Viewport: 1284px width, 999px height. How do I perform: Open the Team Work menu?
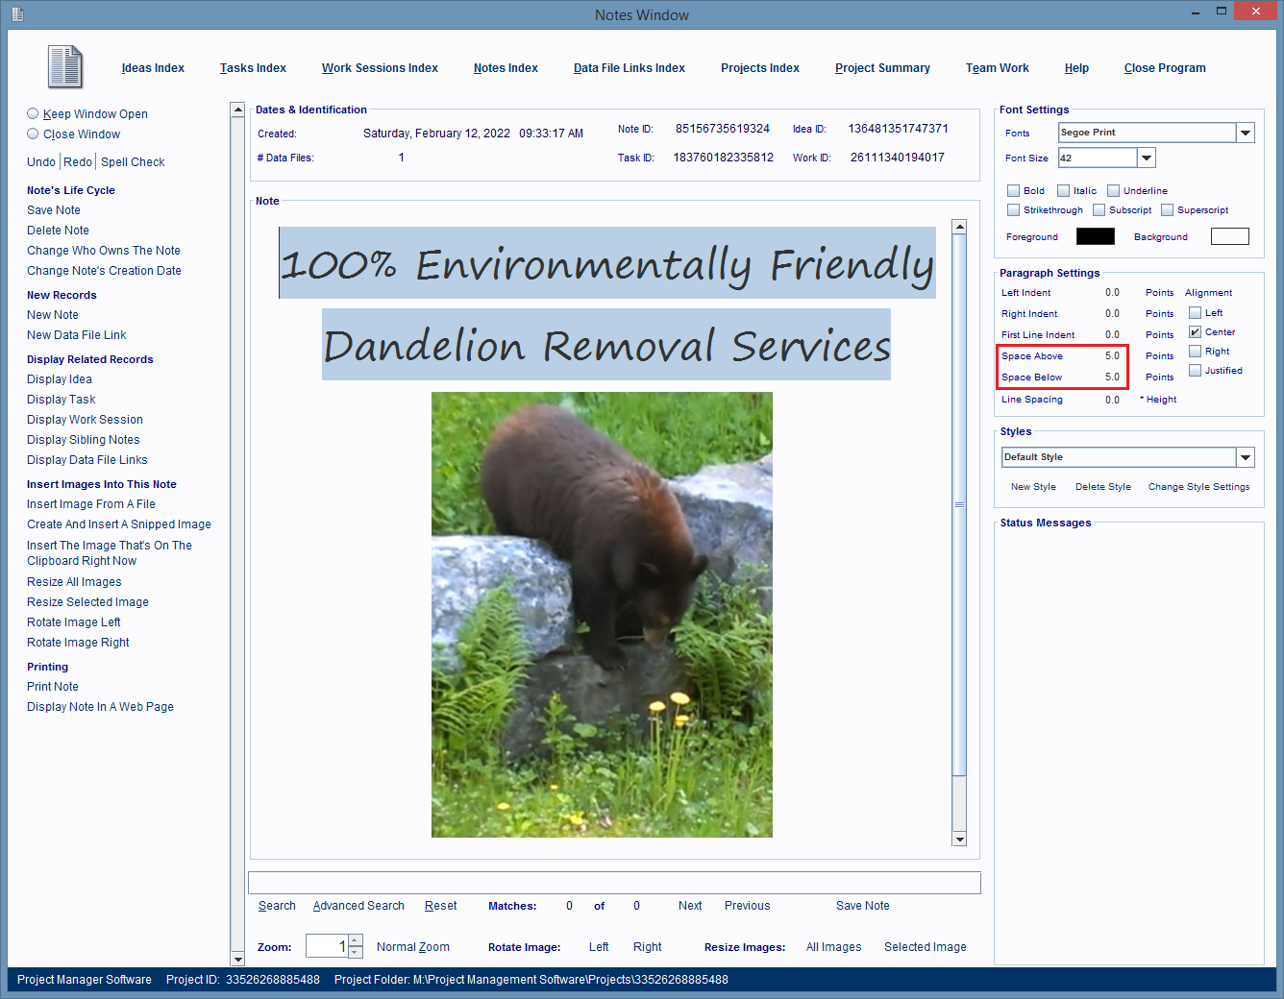tap(998, 68)
